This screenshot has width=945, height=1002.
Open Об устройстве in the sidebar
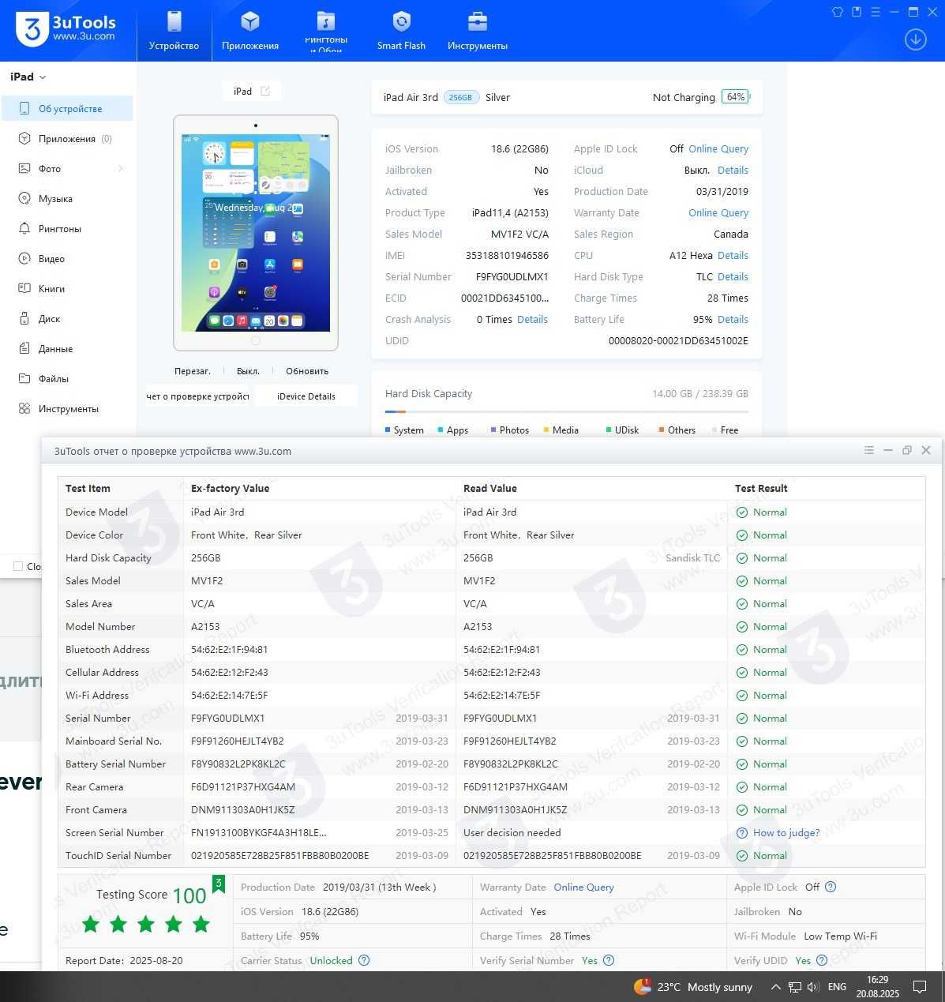pos(67,109)
